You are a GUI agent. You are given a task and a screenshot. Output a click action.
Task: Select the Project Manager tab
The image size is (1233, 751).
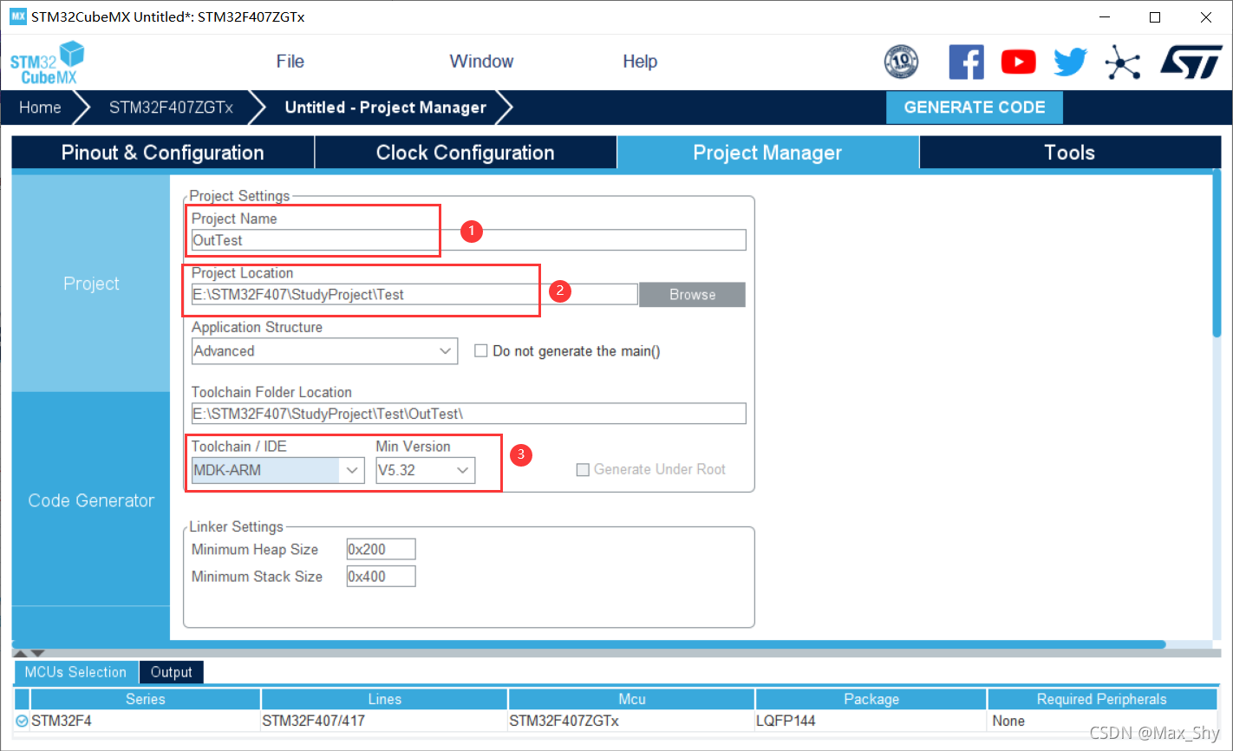767,153
